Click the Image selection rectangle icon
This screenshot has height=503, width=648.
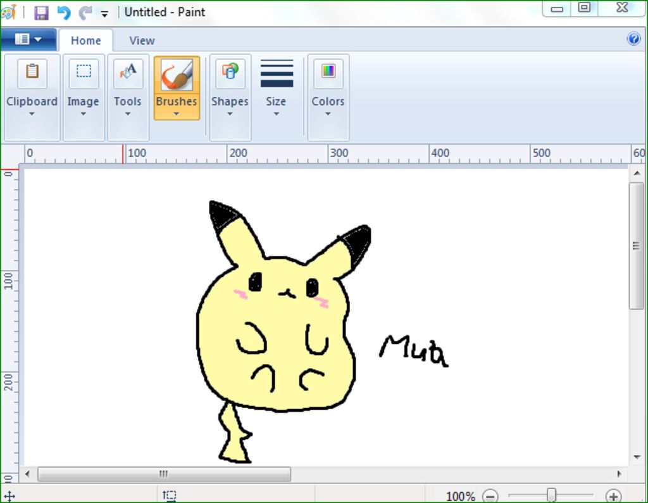click(x=84, y=72)
